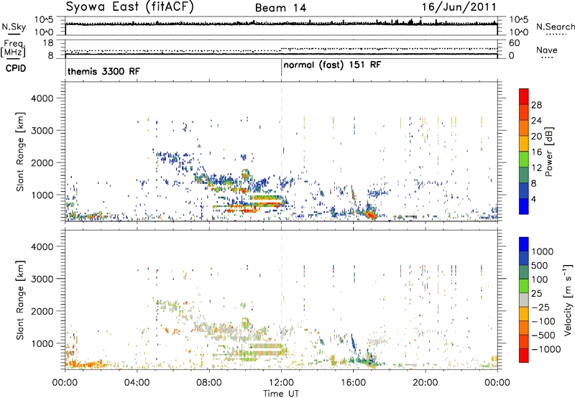Click the blue top of velocity colorbar
This screenshot has height=398, width=575.
pos(524,244)
